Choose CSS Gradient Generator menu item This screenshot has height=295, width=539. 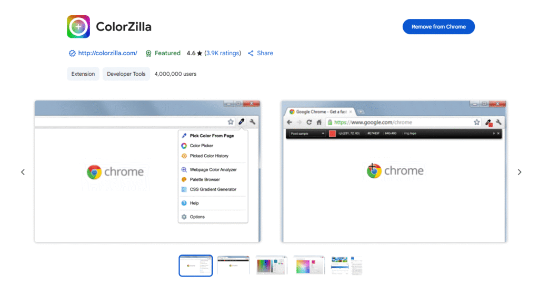[x=213, y=189]
